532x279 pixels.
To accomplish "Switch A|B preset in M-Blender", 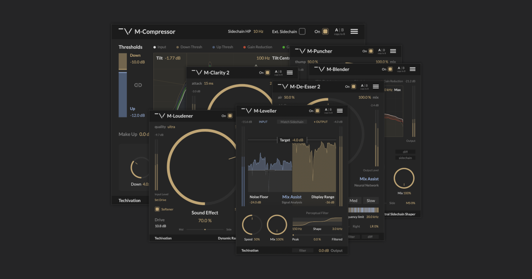I will coord(401,69).
